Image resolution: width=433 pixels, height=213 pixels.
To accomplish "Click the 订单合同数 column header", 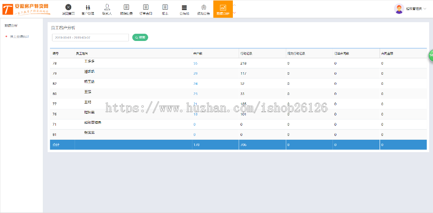I will (342, 53).
